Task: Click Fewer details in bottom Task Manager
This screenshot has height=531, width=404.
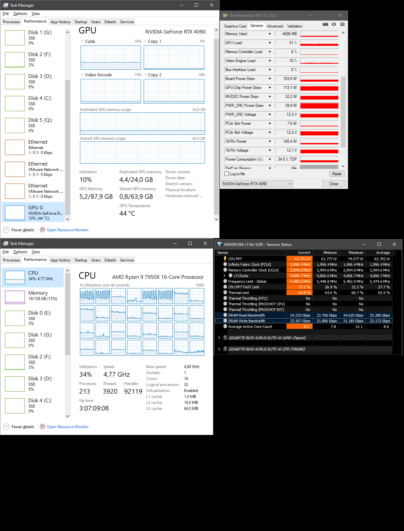Action: tap(23, 427)
